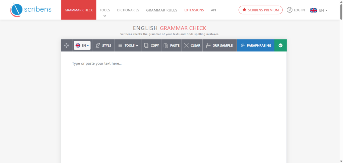The width and height of the screenshot is (343, 163).
Task: Copy text using the Copy button
Action: (151, 46)
